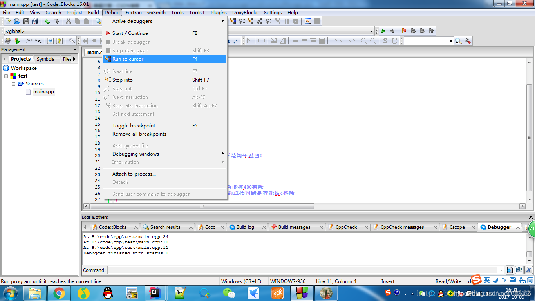The height and width of the screenshot is (301, 535).
Task: Click the Windows Start button
Action: tap(10, 293)
